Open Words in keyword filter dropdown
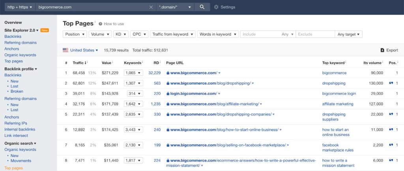 point(218,34)
